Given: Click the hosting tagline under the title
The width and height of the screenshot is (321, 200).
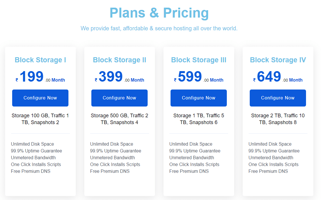Looking at the screenshot, I should 159,28.
